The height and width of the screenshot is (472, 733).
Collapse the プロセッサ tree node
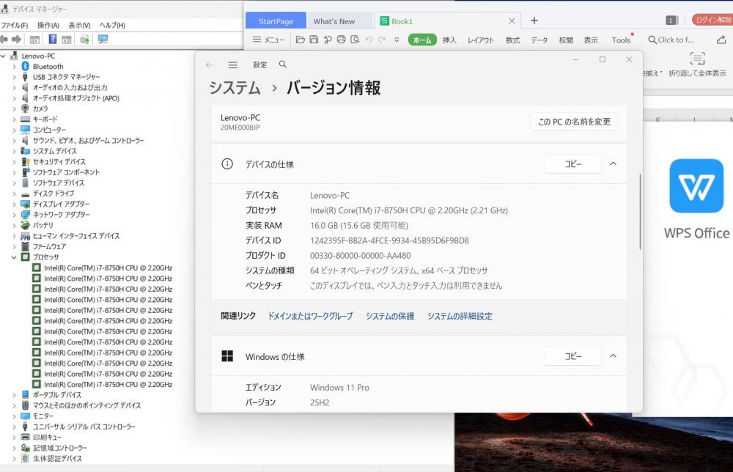point(14,257)
